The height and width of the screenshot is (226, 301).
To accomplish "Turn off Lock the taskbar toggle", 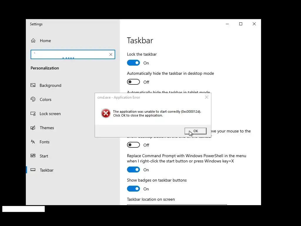I will tap(133, 63).
